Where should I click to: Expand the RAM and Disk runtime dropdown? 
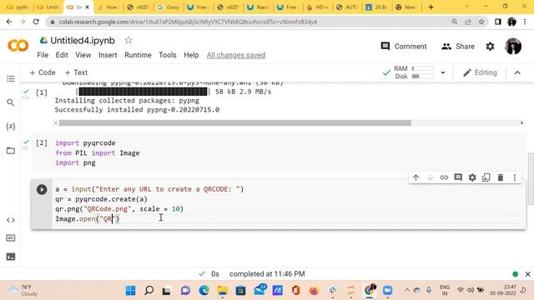443,72
